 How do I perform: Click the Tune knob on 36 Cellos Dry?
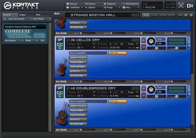151,41
